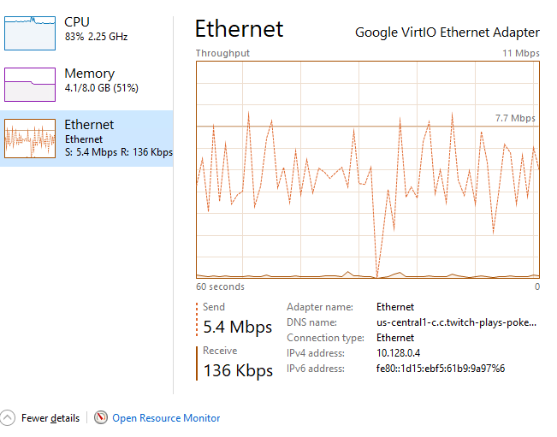
Task: Click the Ethernet mini graph in sidebar
Action: click(30, 139)
